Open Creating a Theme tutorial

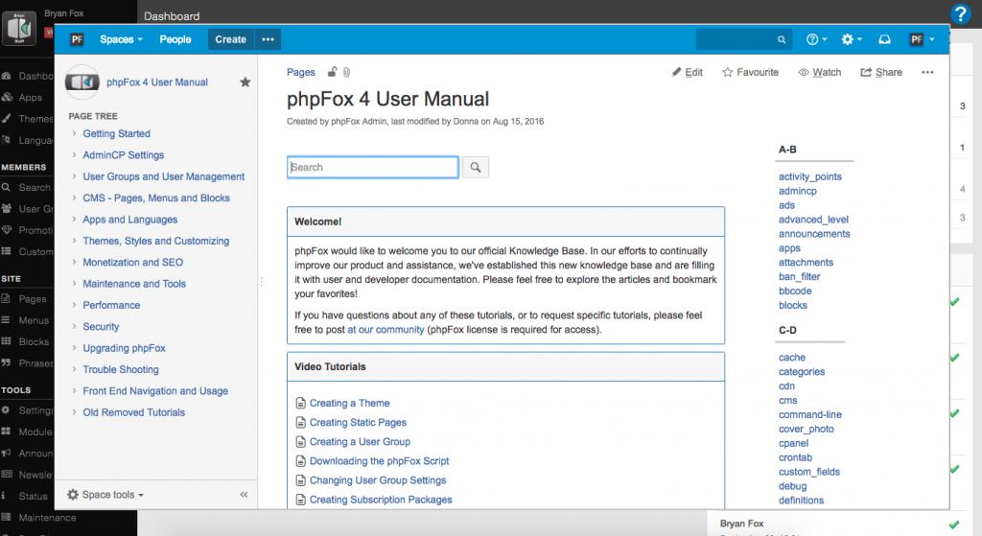[x=349, y=404]
